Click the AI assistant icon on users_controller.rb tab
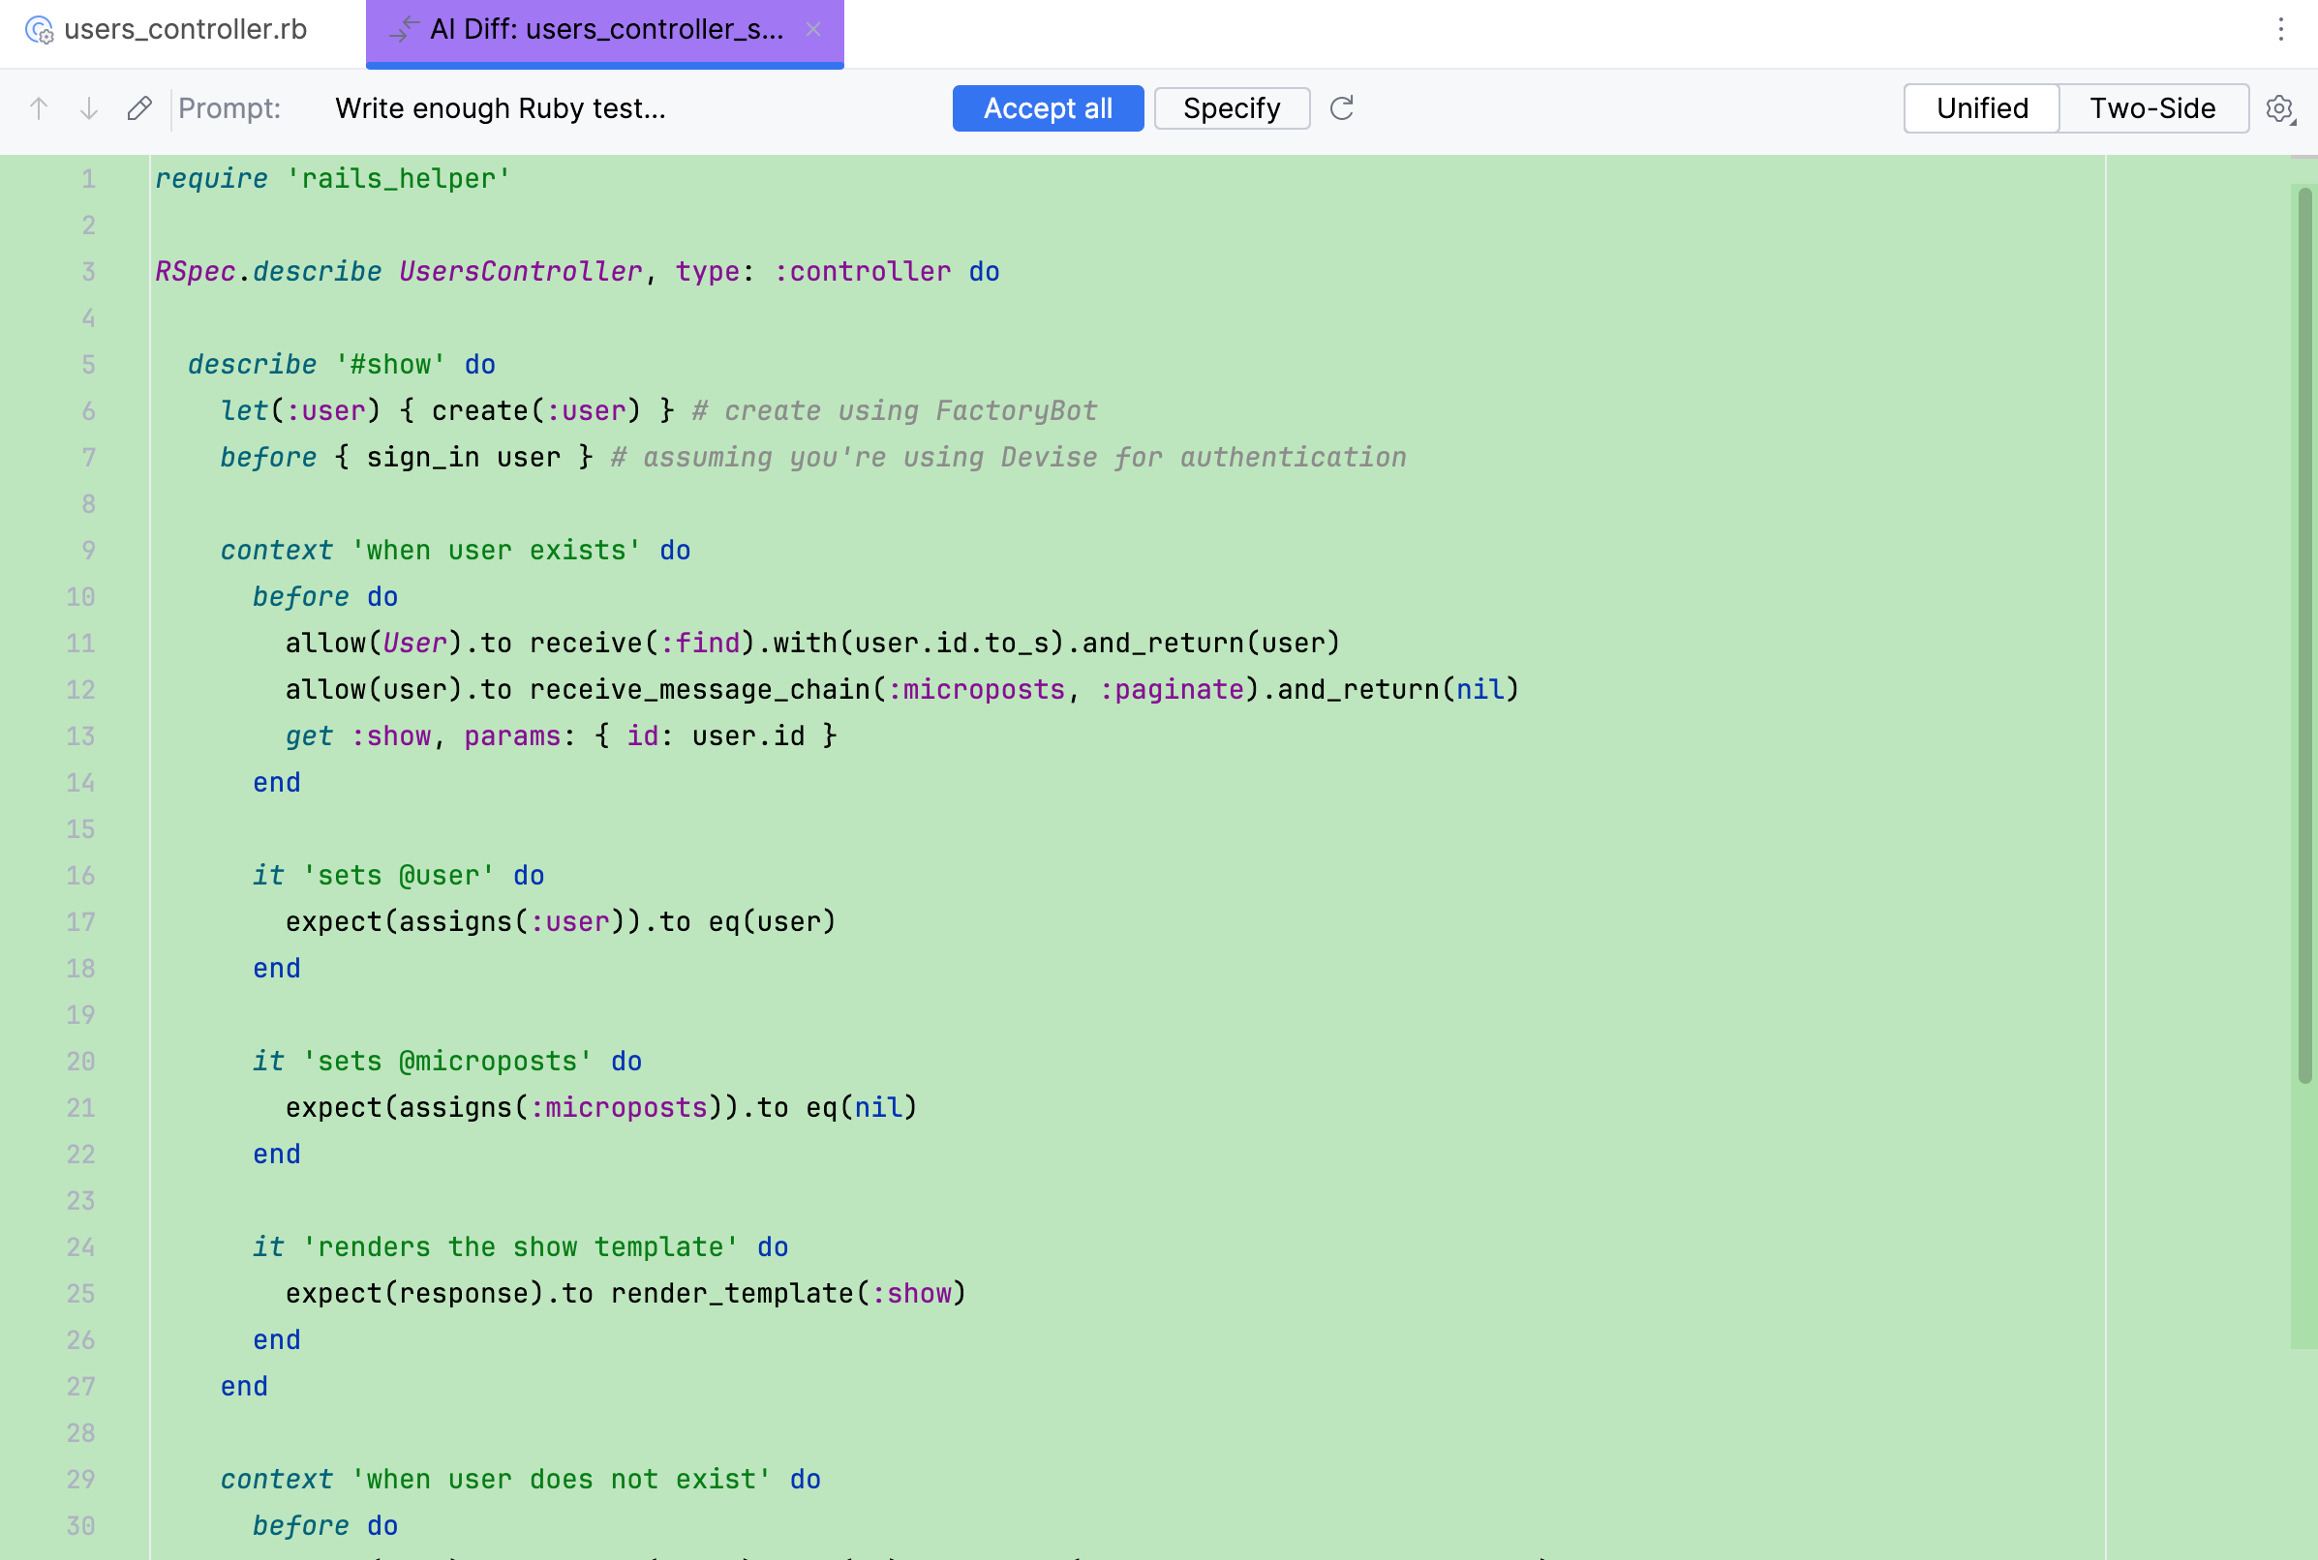Viewport: 2318px width, 1560px height. pyautogui.click(x=39, y=31)
